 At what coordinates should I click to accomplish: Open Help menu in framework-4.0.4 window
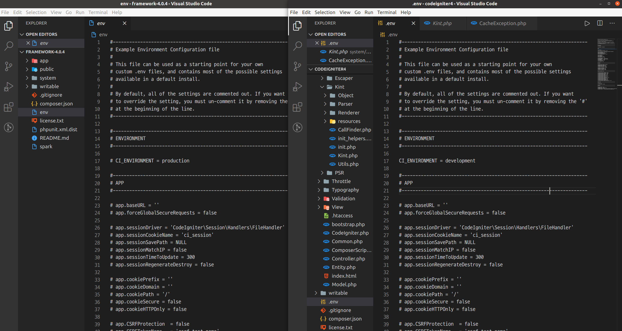coord(117,12)
